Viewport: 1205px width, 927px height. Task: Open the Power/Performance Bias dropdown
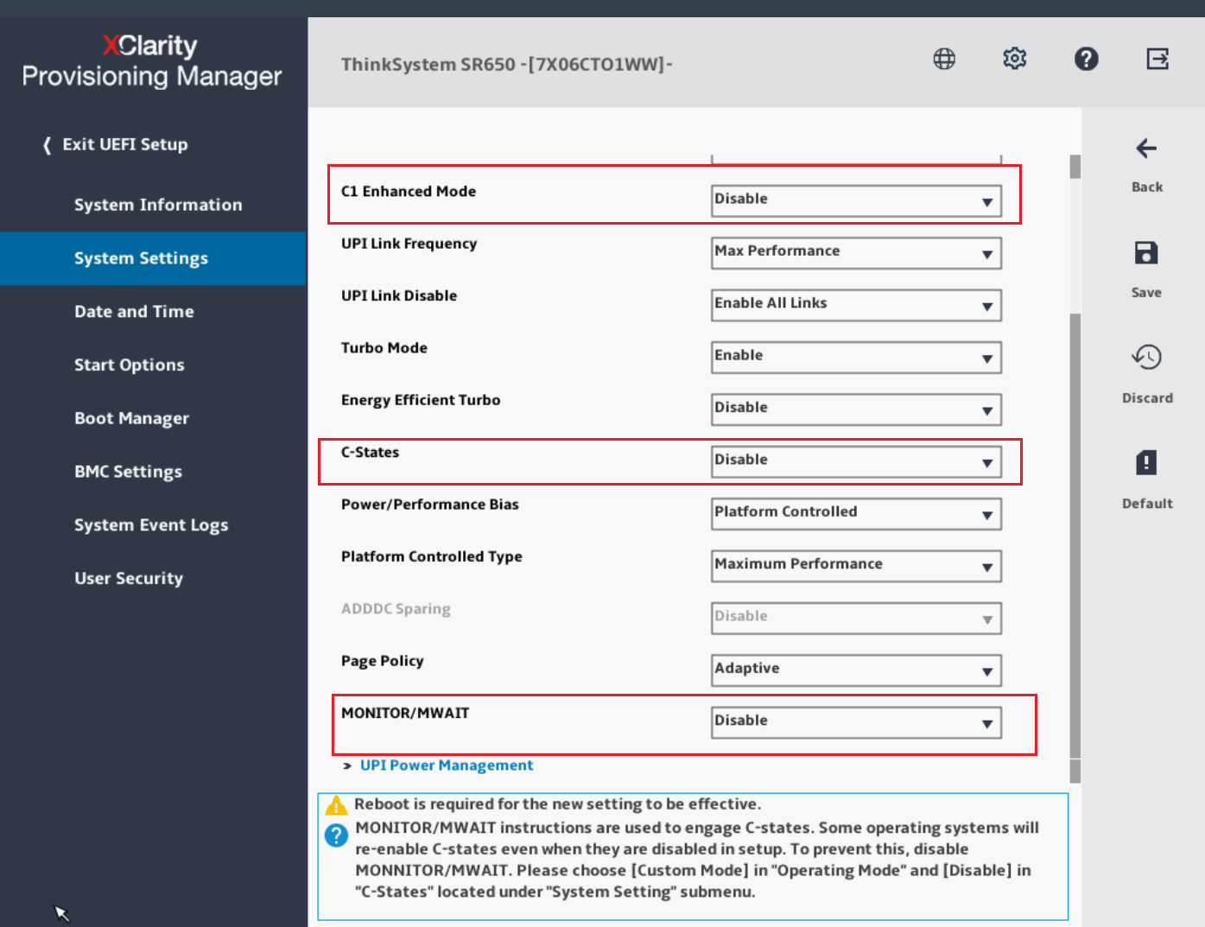pos(856,513)
